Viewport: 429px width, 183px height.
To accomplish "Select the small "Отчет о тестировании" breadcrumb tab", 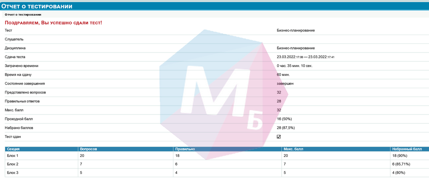I will [23, 15].
